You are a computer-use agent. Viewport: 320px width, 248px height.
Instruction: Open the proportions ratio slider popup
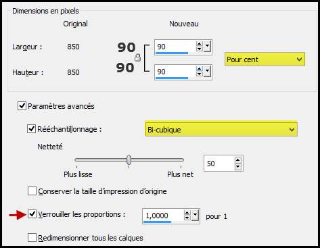195,216
